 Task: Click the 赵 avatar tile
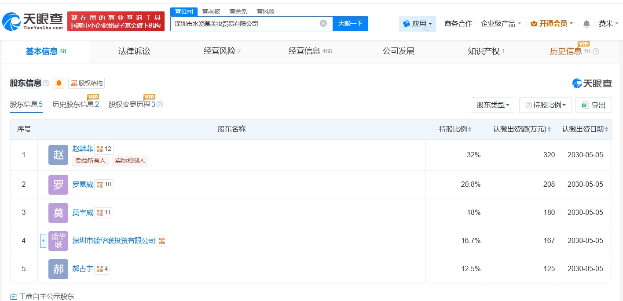tap(59, 155)
